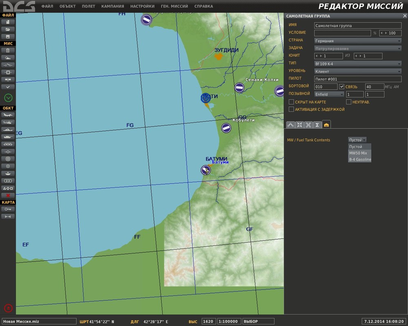Open the ТИП dropdown with Bf 109 K-4
Screen dimensions: 408x326
point(357,64)
